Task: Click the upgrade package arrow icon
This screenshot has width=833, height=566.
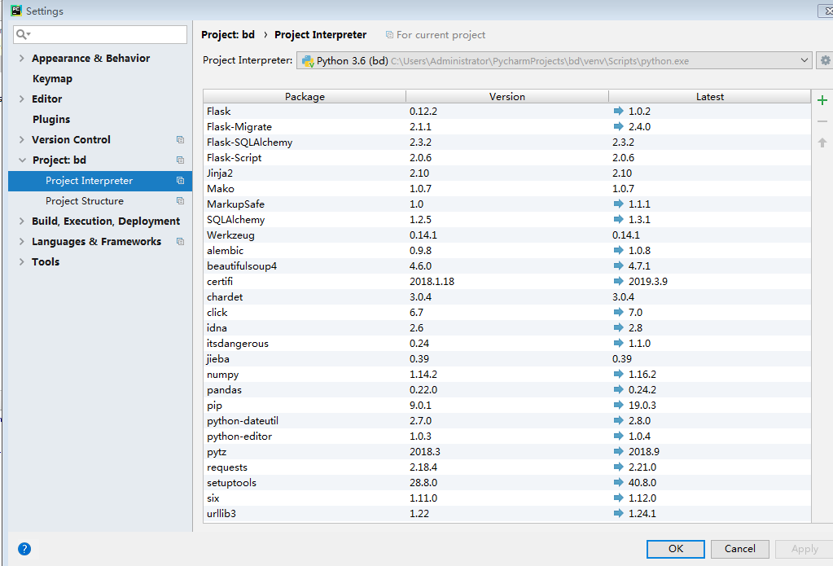Action: [x=822, y=143]
